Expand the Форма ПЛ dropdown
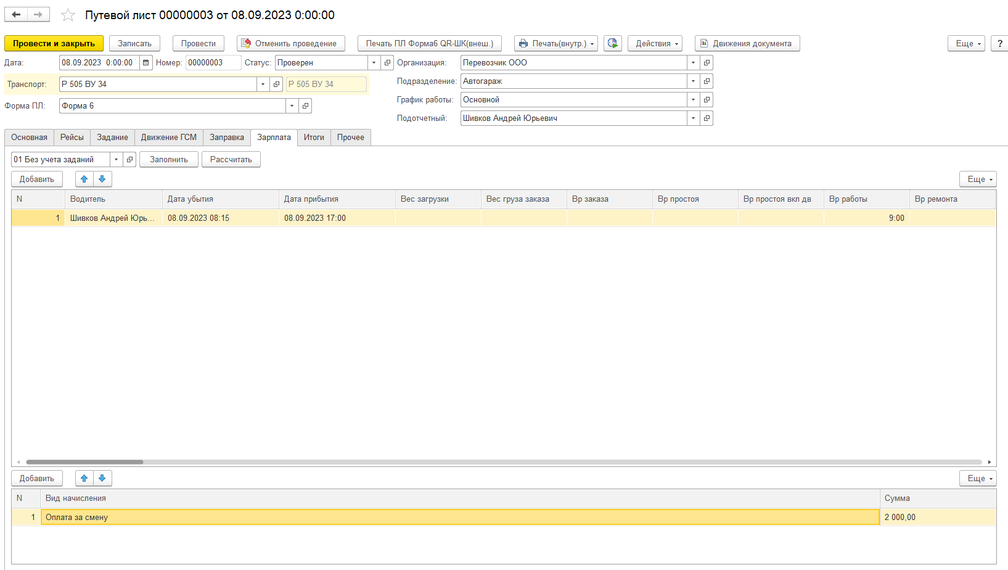This screenshot has height=570, width=1008. [x=292, y=106]
